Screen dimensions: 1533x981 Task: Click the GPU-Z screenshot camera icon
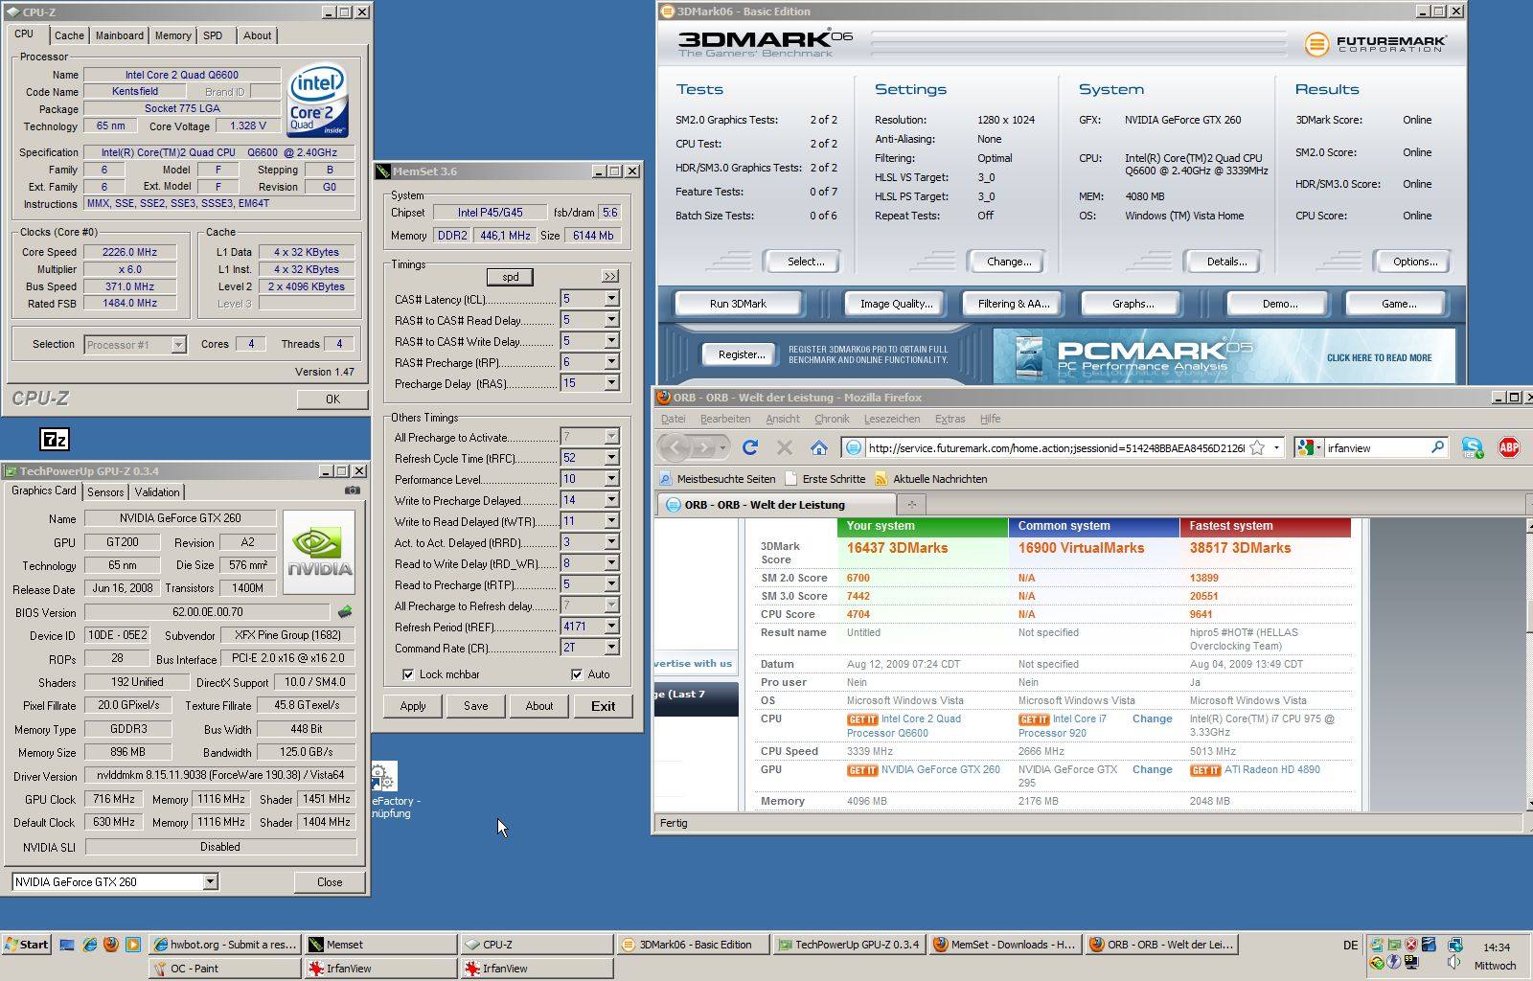(353, 490)
